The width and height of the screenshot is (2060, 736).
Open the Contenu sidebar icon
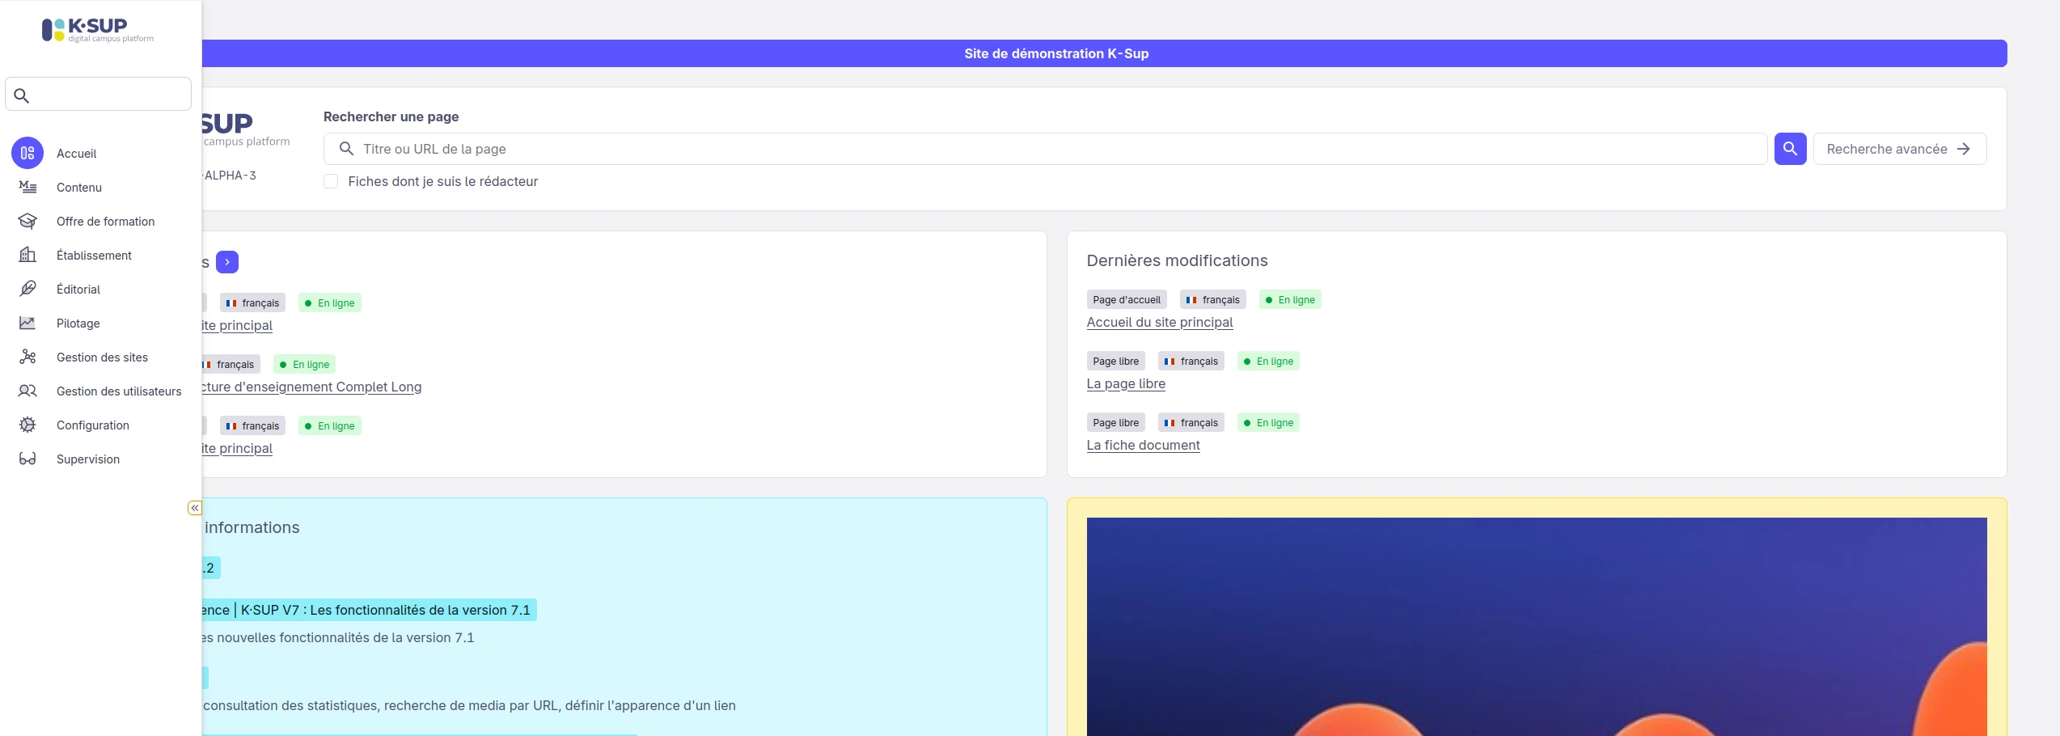click(27, 187)
